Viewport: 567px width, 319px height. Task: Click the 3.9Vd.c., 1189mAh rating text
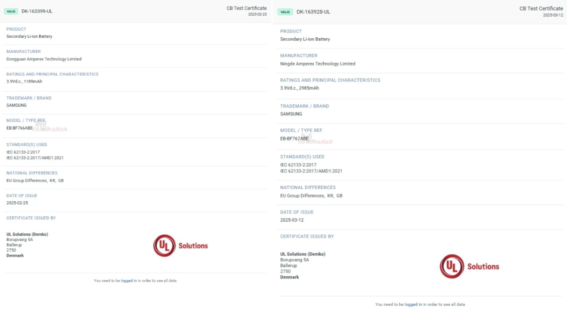(24, 82)
